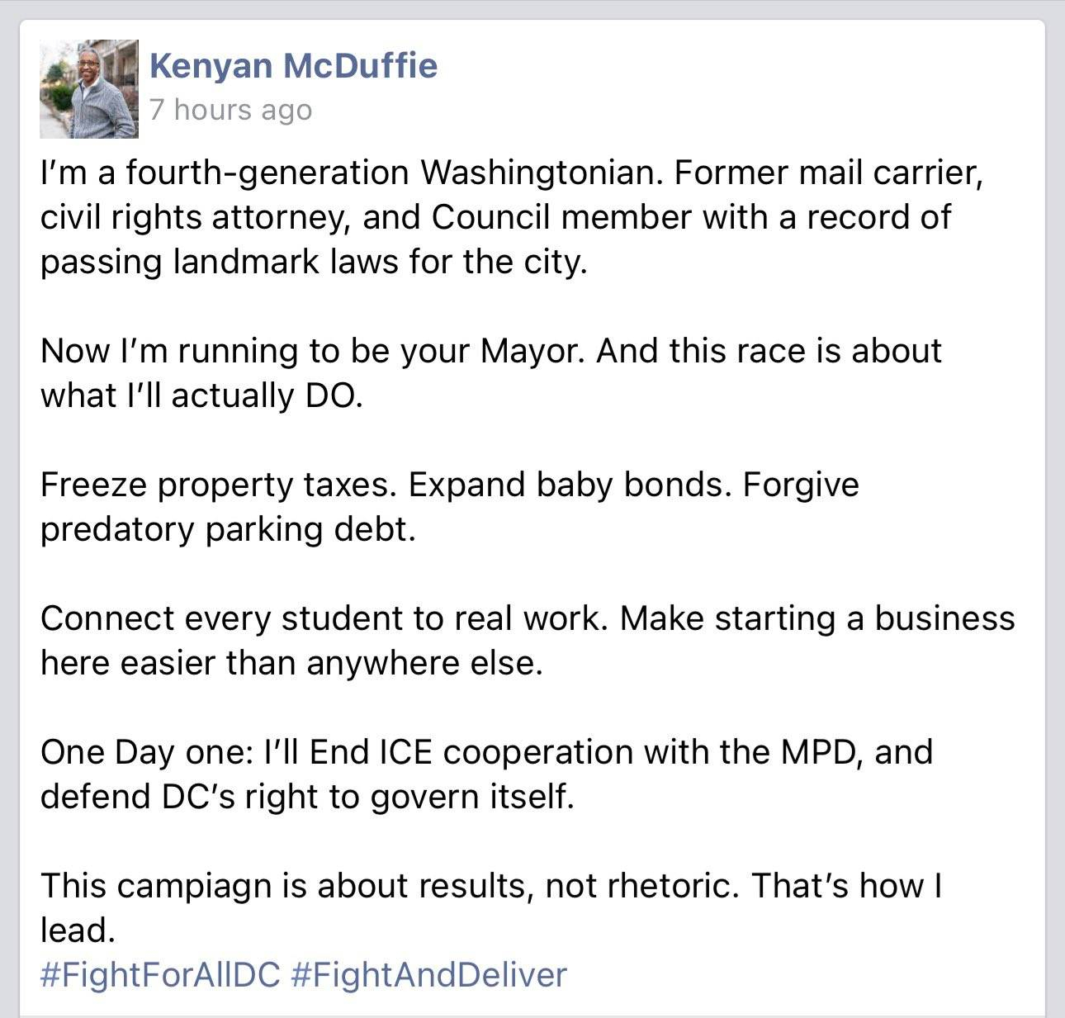Screen dimensions: 1065x1018
Task: Follow the #FightAndDeliver hashtag link
Action: point(429,974)
